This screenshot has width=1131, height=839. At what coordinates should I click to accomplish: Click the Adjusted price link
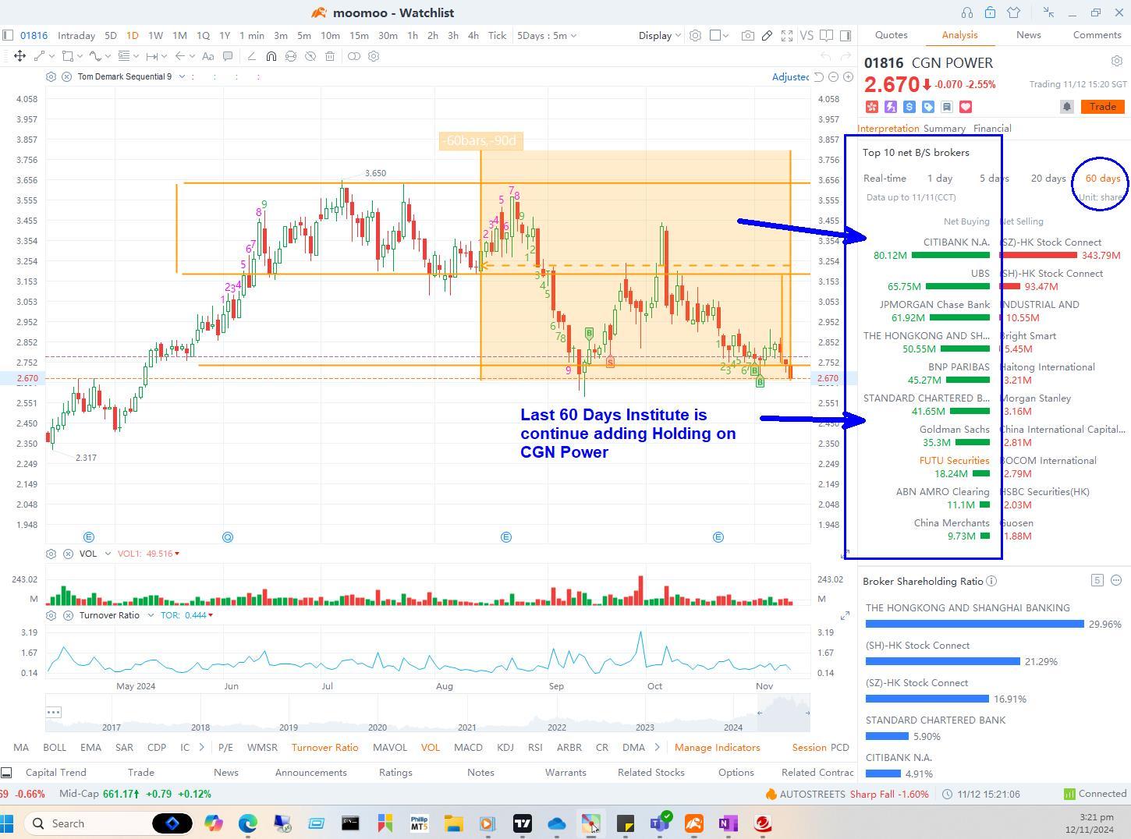coord(790,76)
